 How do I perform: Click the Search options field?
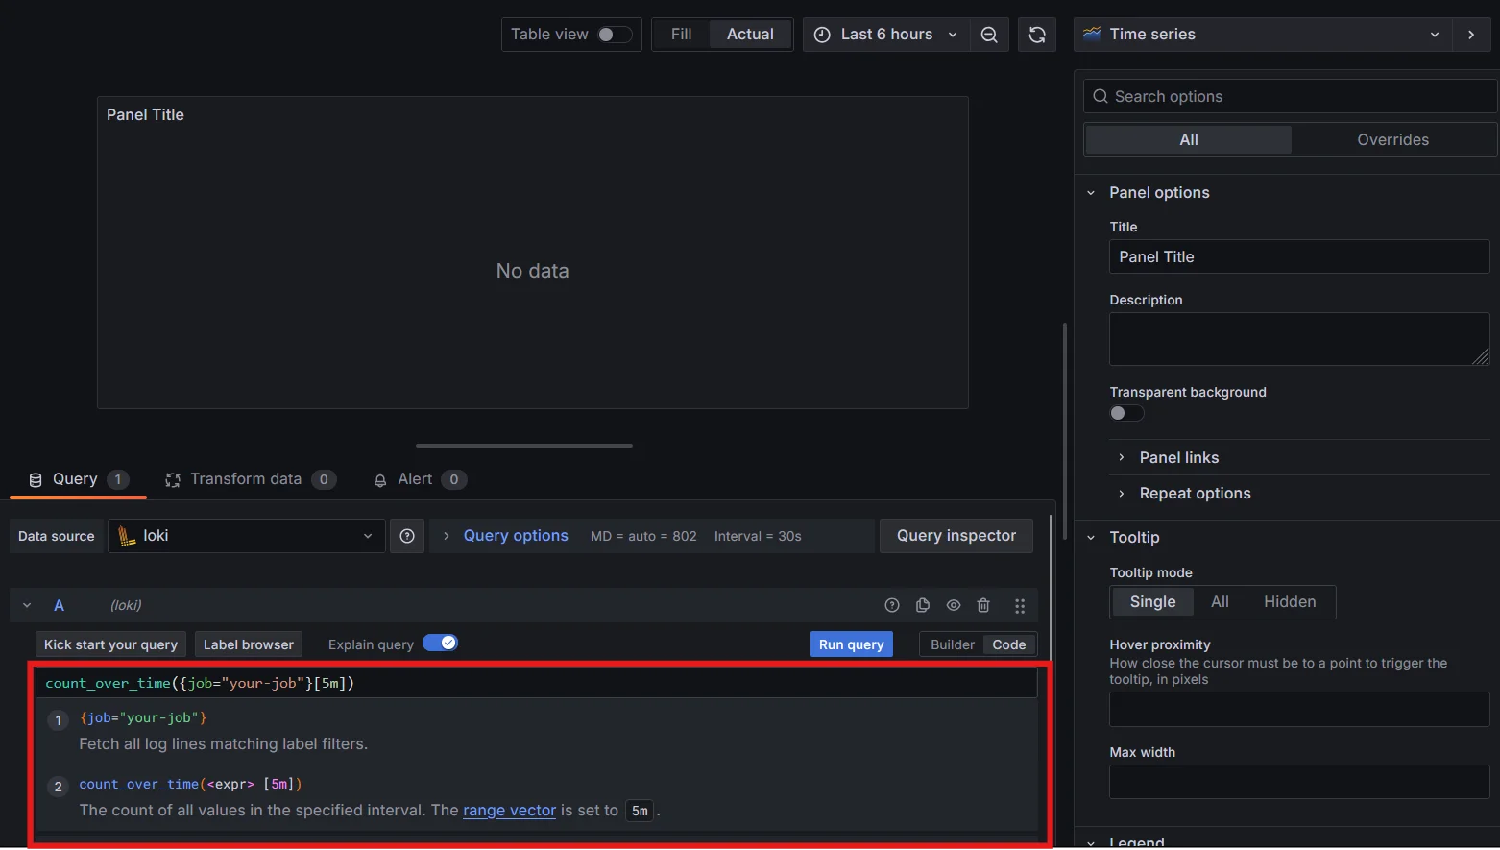1290,96
